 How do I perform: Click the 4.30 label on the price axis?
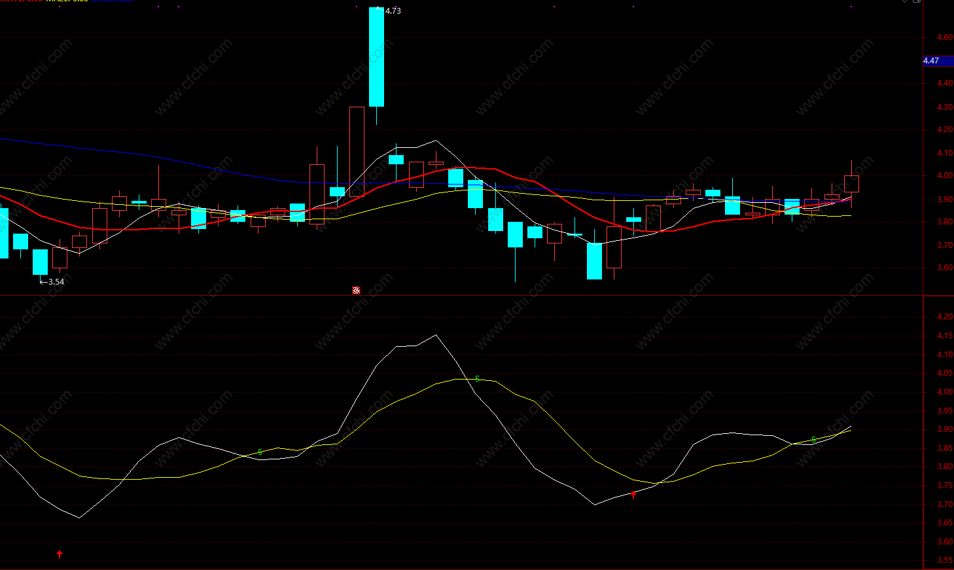(945, 107)
